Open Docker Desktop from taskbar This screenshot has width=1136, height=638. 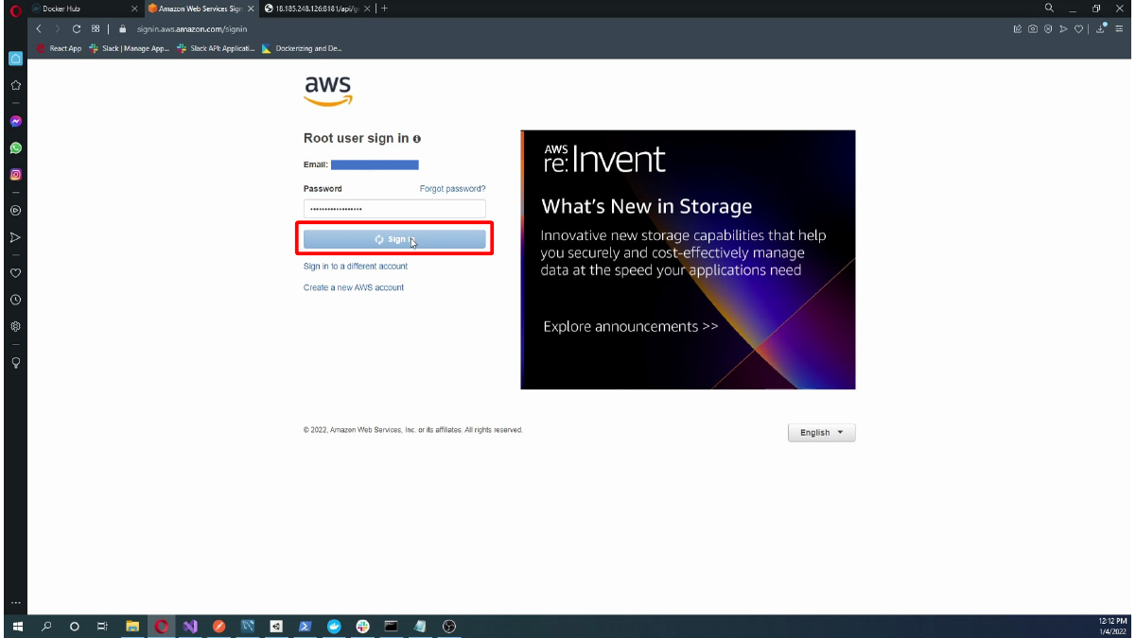[x=334, y=626]
